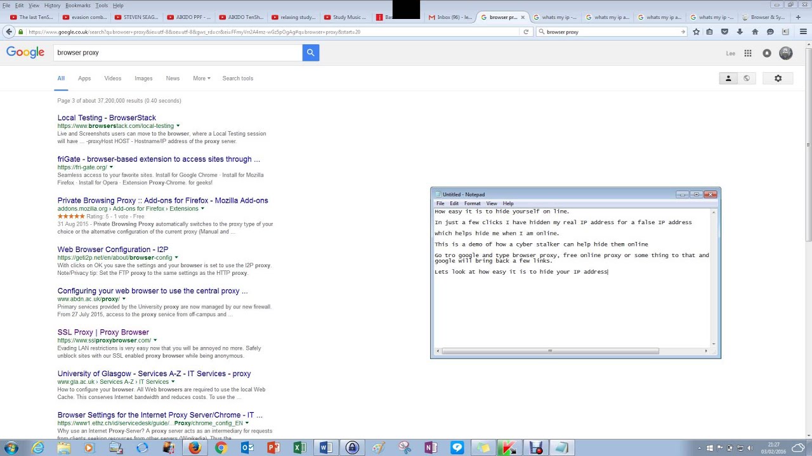812x456 pixels.
Task: Open Excel from the taskbar
Action: (299, 448)
